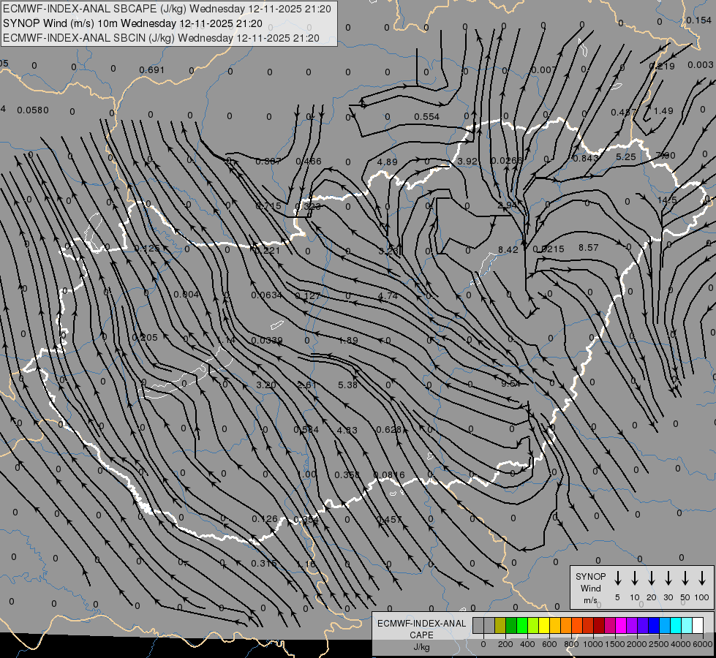Click the ECMWF-INDEX-ANAL SBCIN title line

coord(161,38)
